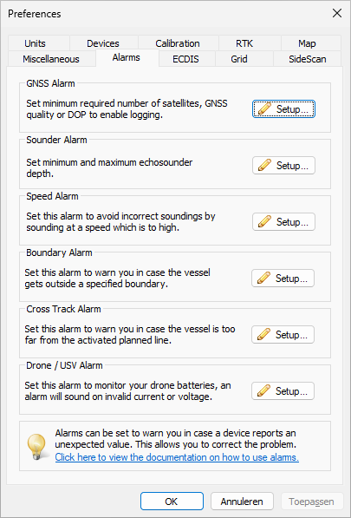Confirm preferences with OK button
351x518 pixels.
pyautogui.click(x=172, y=502)
